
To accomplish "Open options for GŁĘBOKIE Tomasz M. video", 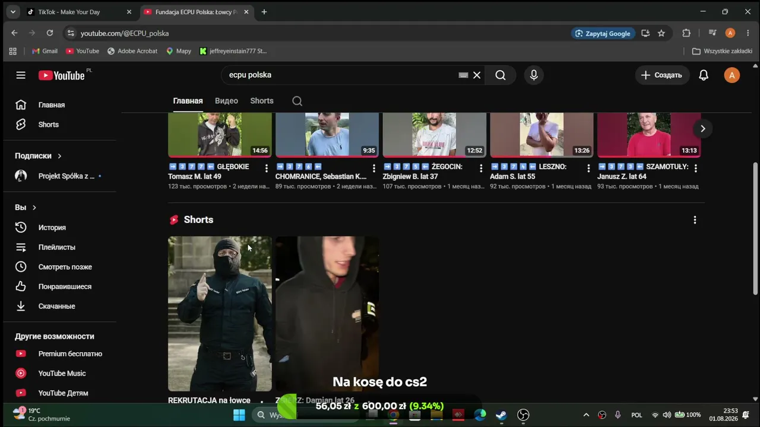I will point(266,168).
